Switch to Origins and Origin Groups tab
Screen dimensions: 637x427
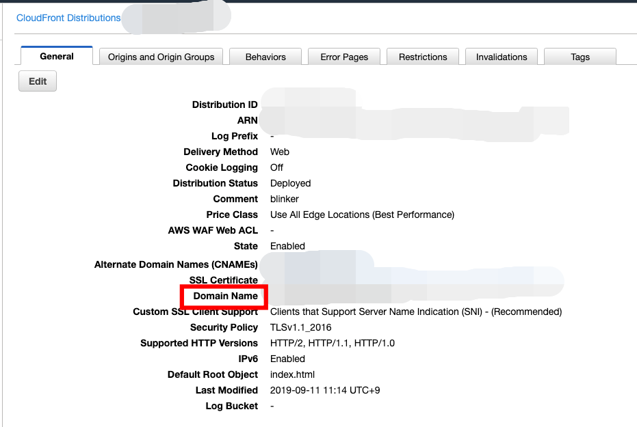(x=161, y=57)
